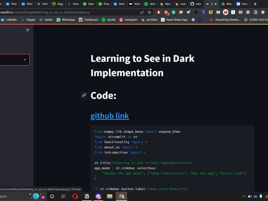268x201 pixels.
Task: Open File Explorer from the taskbar
Action: (x=110, y=196)
